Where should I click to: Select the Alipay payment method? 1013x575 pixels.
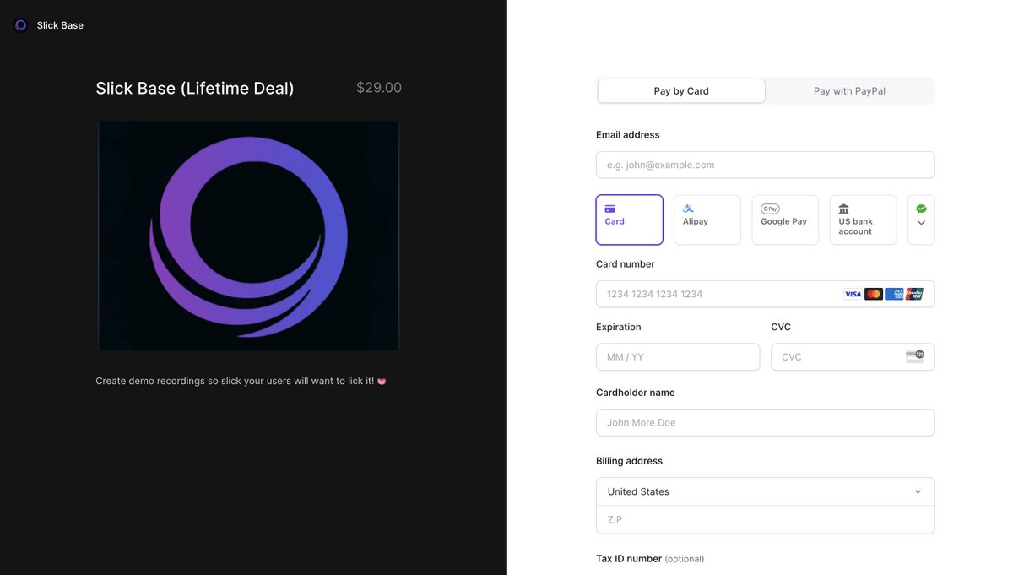707,220
